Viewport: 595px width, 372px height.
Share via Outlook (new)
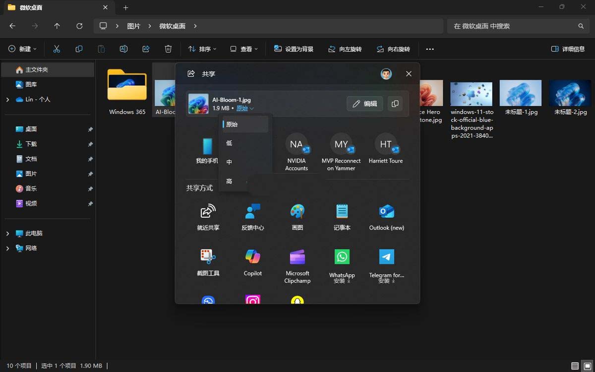pyautogui.click(x=387, y=217)
